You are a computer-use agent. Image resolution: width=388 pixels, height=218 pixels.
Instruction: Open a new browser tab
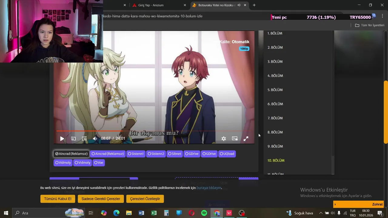[x=254, y=5]
